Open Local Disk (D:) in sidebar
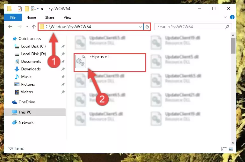245x162 pixels. point(33,54)
